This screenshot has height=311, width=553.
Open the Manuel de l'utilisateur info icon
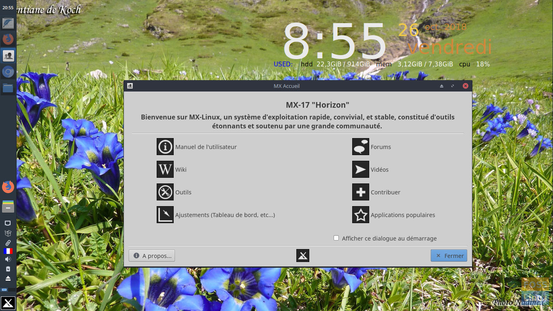[165, 147]
